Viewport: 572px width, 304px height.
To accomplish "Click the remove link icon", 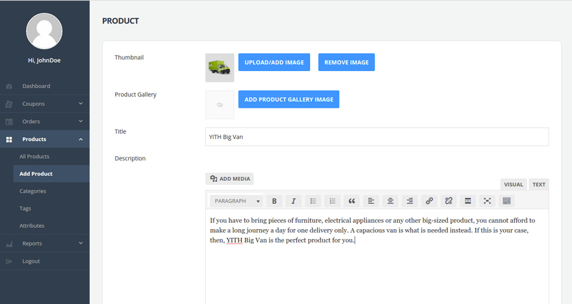I will pos(449,201).
